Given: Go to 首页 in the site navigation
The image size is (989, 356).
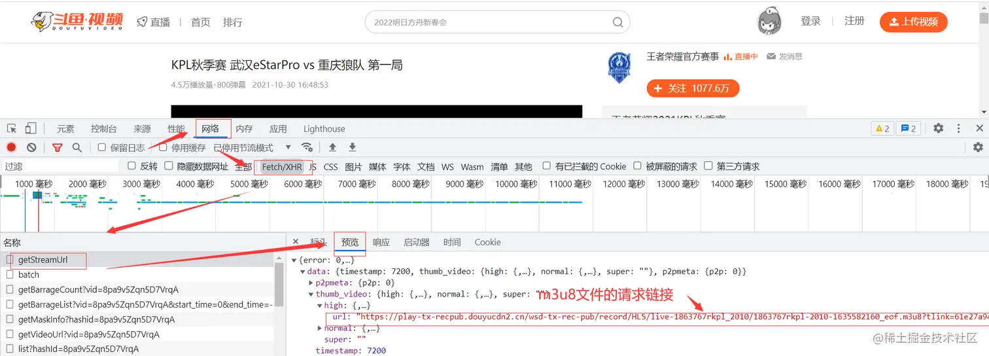Looking at the screenshot, I should 201,22.
